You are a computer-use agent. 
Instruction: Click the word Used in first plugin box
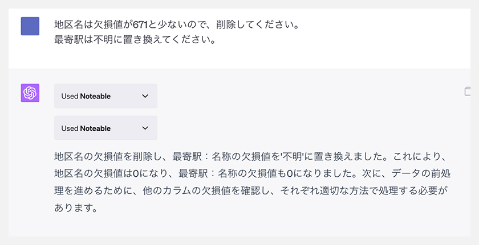(70, 96)
